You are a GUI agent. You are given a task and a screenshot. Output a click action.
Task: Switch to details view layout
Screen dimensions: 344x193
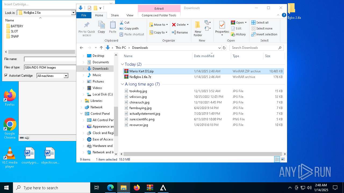[x=277, y=159]
